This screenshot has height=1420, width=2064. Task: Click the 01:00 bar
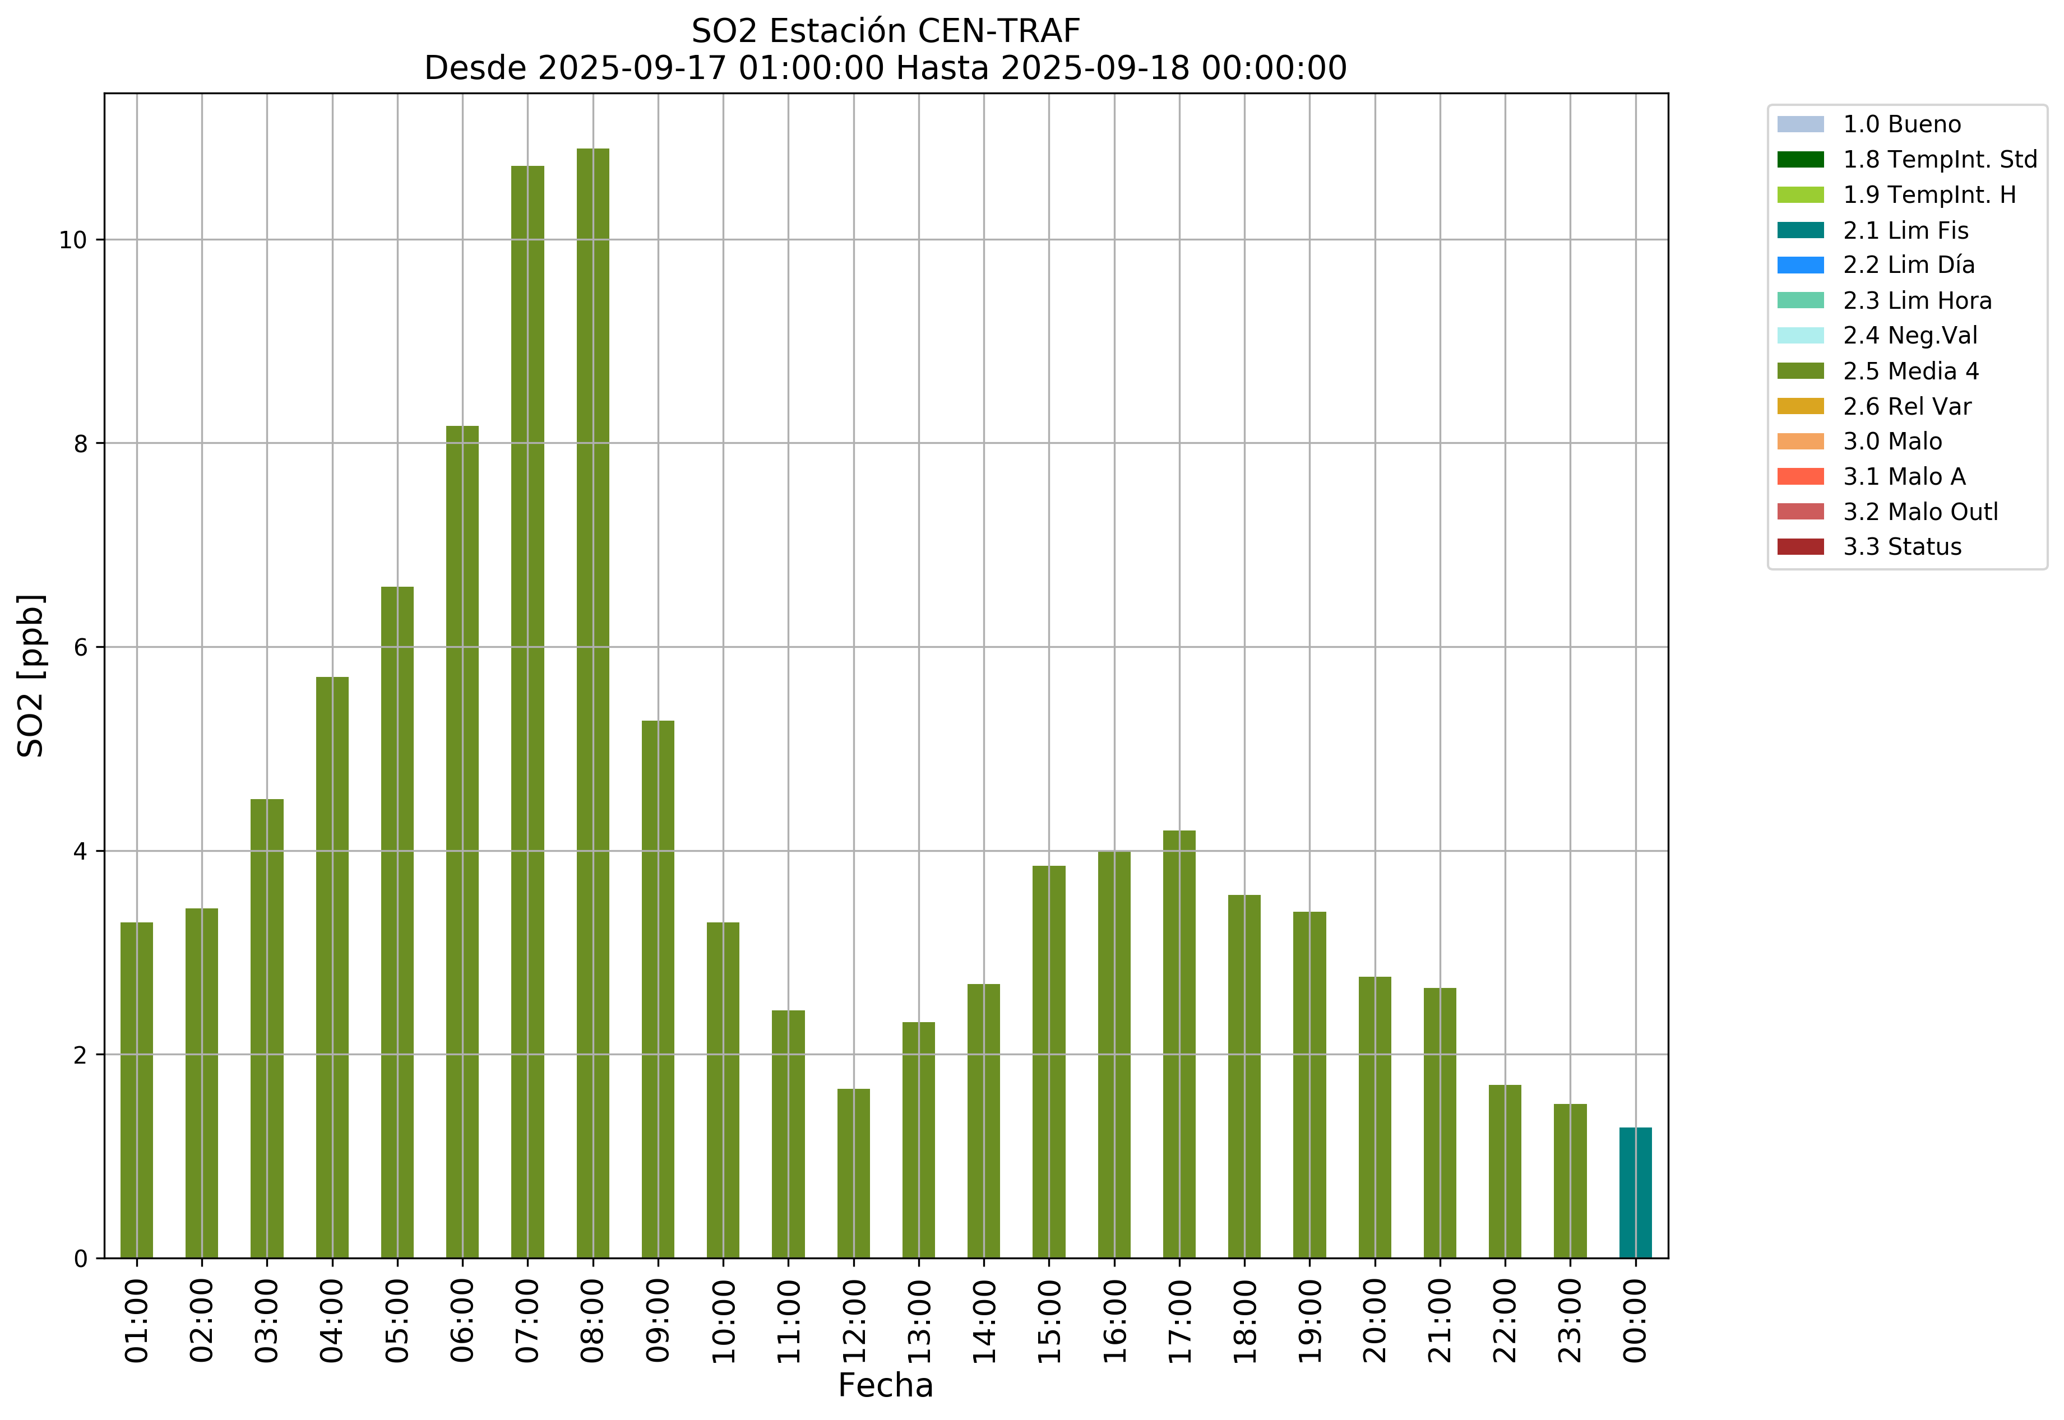tap(137, 1091)
